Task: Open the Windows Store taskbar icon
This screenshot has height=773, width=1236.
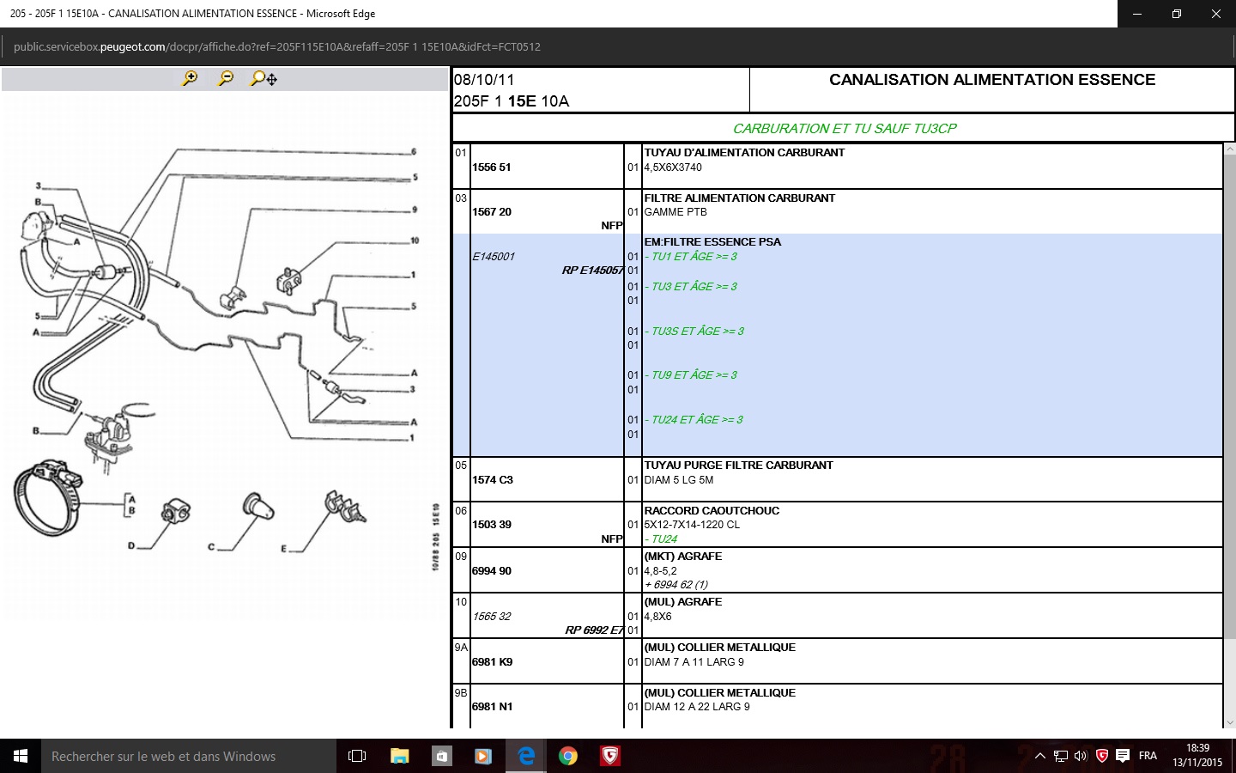Action: tap(441, 756)
